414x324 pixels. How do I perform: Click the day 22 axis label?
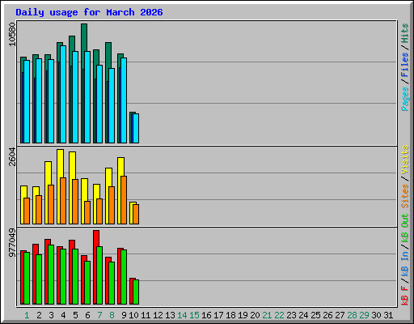[279, 315]
